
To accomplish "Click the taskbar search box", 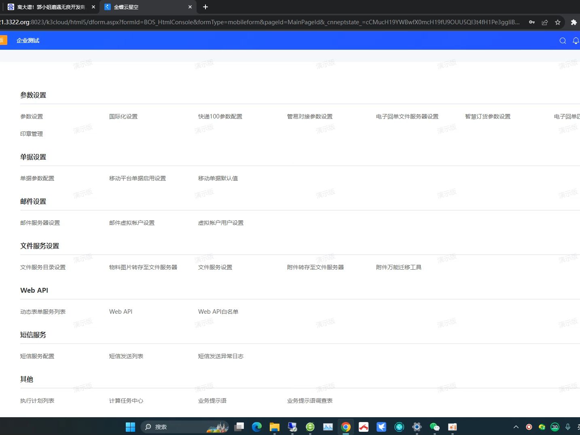I will [x=185, y=427].
